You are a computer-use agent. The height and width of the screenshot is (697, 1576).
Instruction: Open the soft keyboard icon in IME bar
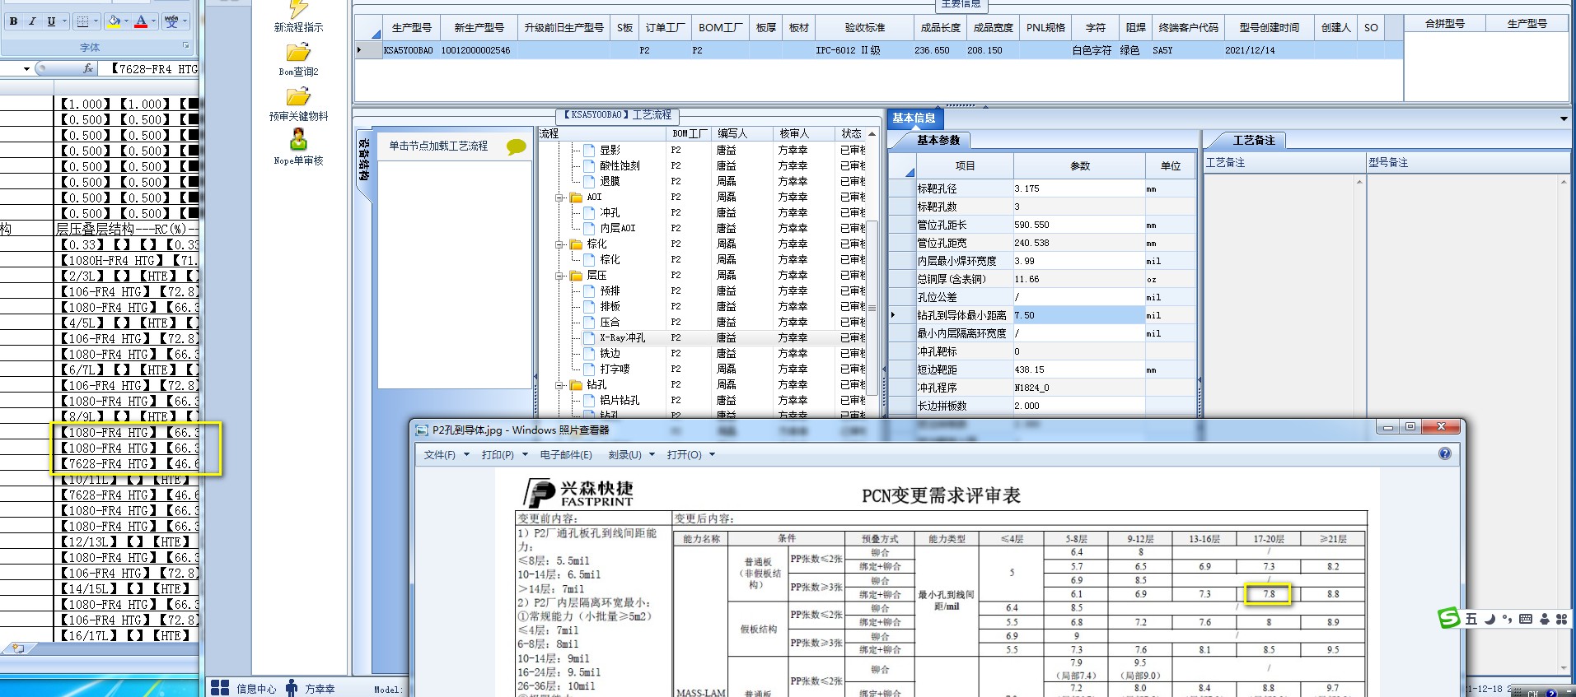pyautogui.click(x=1525, y=619)
